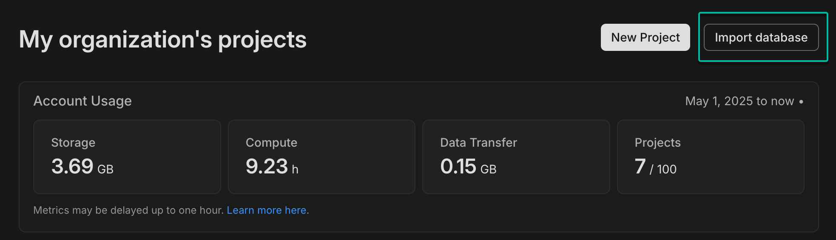Click the New Project button

tap(645, 37)
